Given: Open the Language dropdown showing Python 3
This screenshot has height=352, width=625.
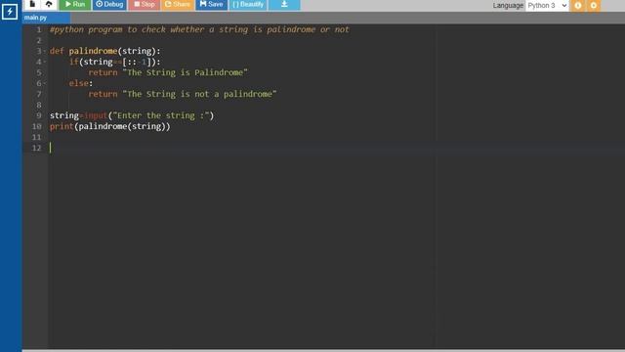Looking at the screenshot, I should coord(547,6).
